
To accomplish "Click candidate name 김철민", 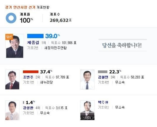I will pyautogui.click(x=103, y=77).
